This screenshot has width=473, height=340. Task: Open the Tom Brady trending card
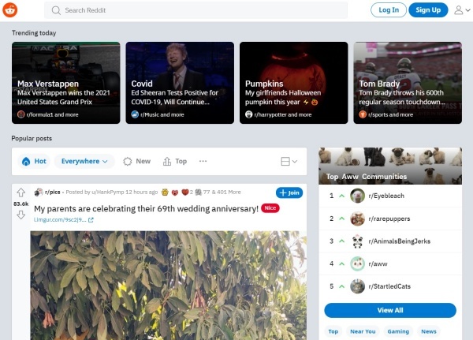pos(408,83)
